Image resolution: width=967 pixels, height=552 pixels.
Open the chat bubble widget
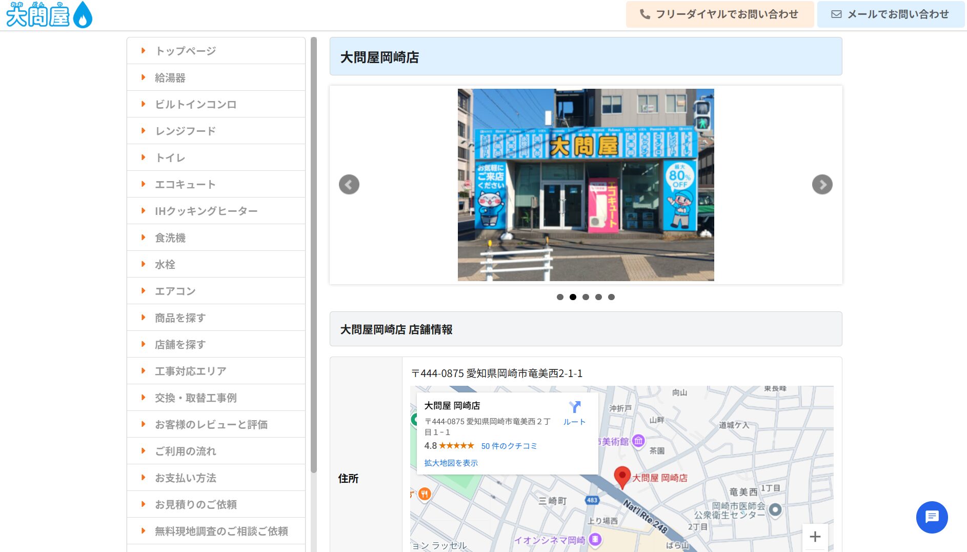(932, 517)
